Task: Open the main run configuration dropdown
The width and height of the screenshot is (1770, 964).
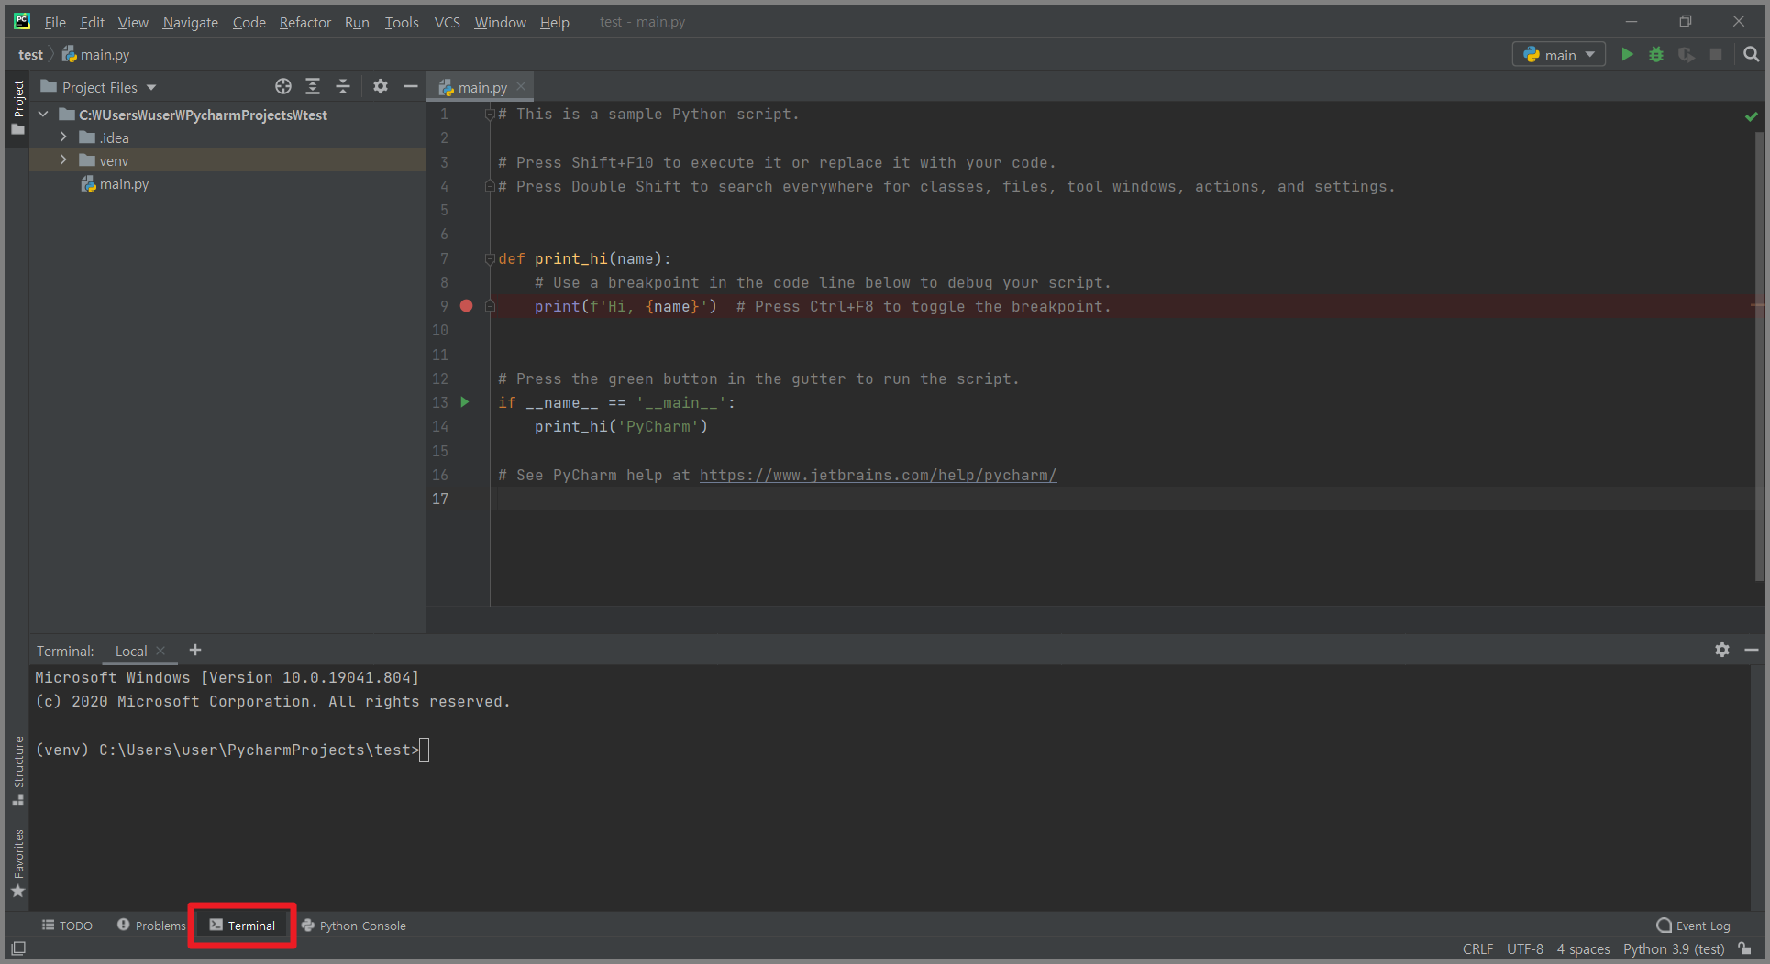Action: pos(1559,55)
